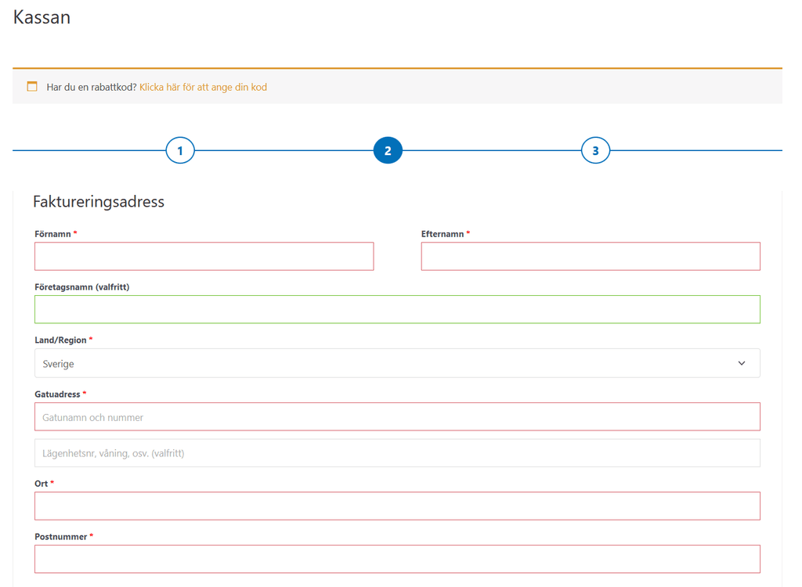Jump to checkout step 3
The height and width of the screenshot is (587, 802).
[595, 150]
